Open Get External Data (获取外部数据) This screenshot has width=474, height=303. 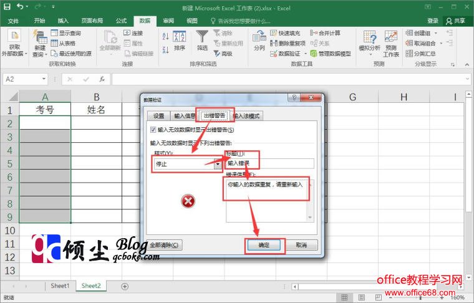[x=14, y=44]
